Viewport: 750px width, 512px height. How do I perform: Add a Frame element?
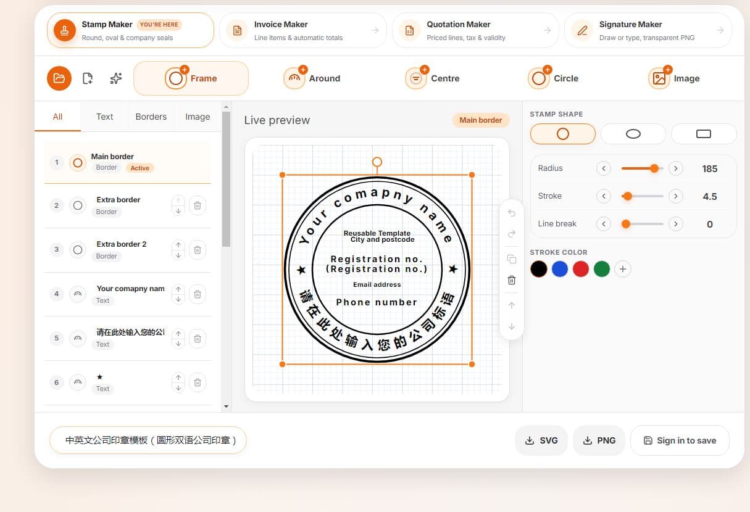[x=191, y=78]
